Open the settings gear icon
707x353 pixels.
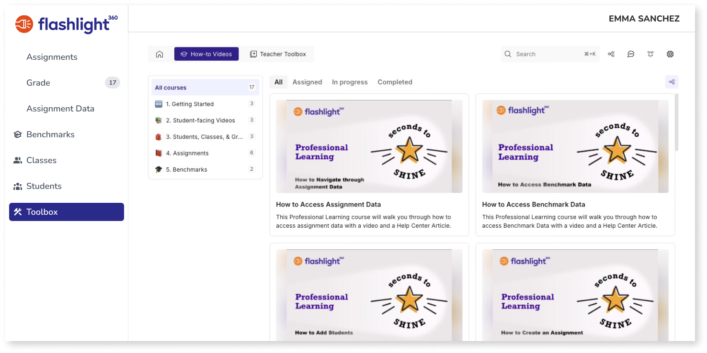[x=670, y=54]
